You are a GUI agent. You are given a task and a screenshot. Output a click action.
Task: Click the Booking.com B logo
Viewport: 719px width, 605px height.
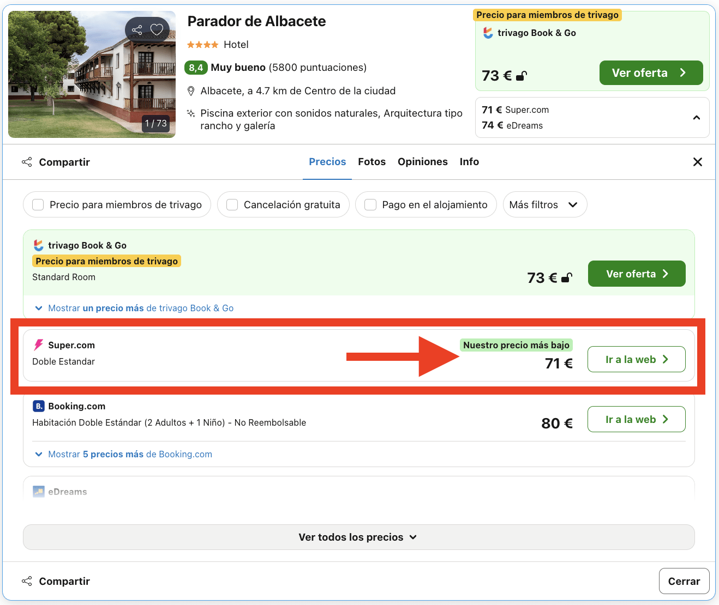(x=38, y=406)
